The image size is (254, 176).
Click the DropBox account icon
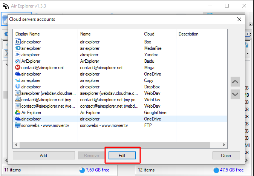pos(18,87)
